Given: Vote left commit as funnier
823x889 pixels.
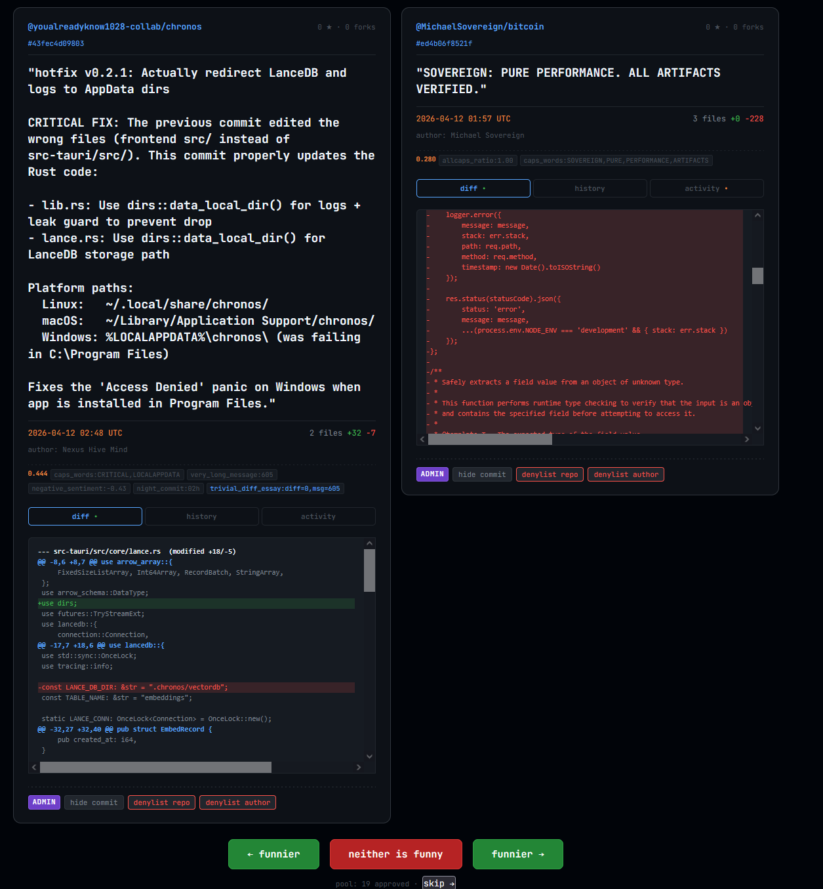Looking at the screenshot, I should [x=273, y=854].
